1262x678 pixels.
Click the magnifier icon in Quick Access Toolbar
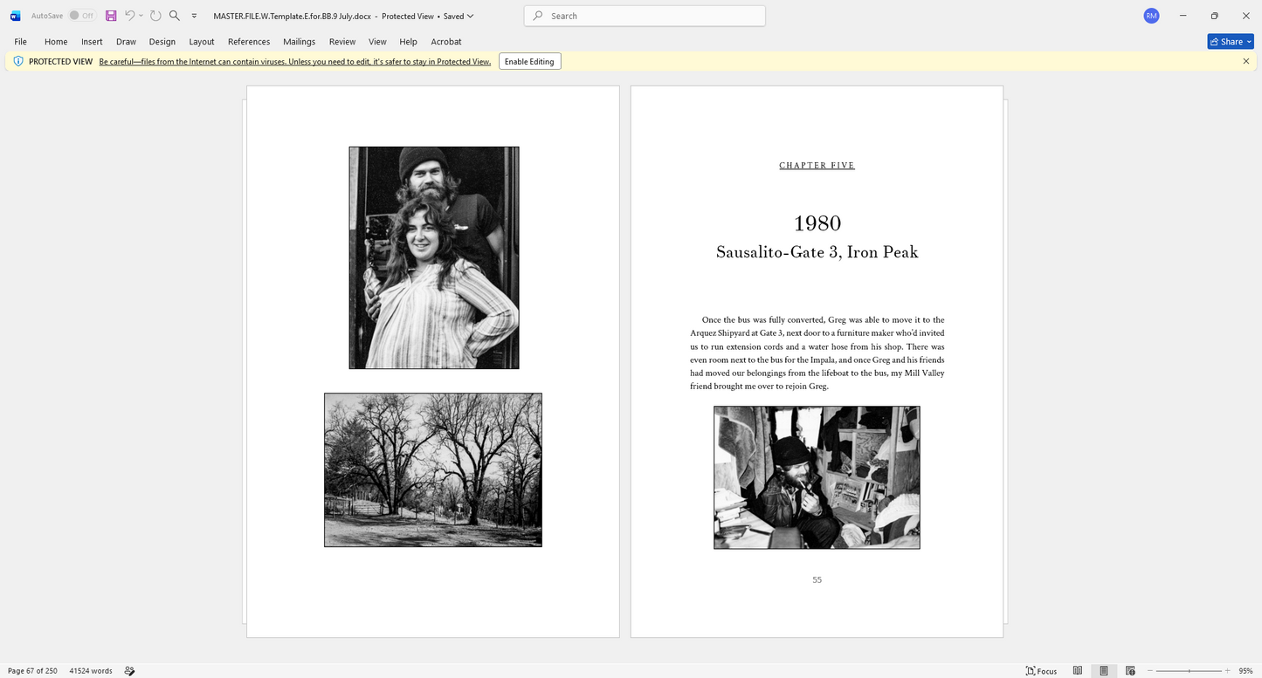pos(175,16)
